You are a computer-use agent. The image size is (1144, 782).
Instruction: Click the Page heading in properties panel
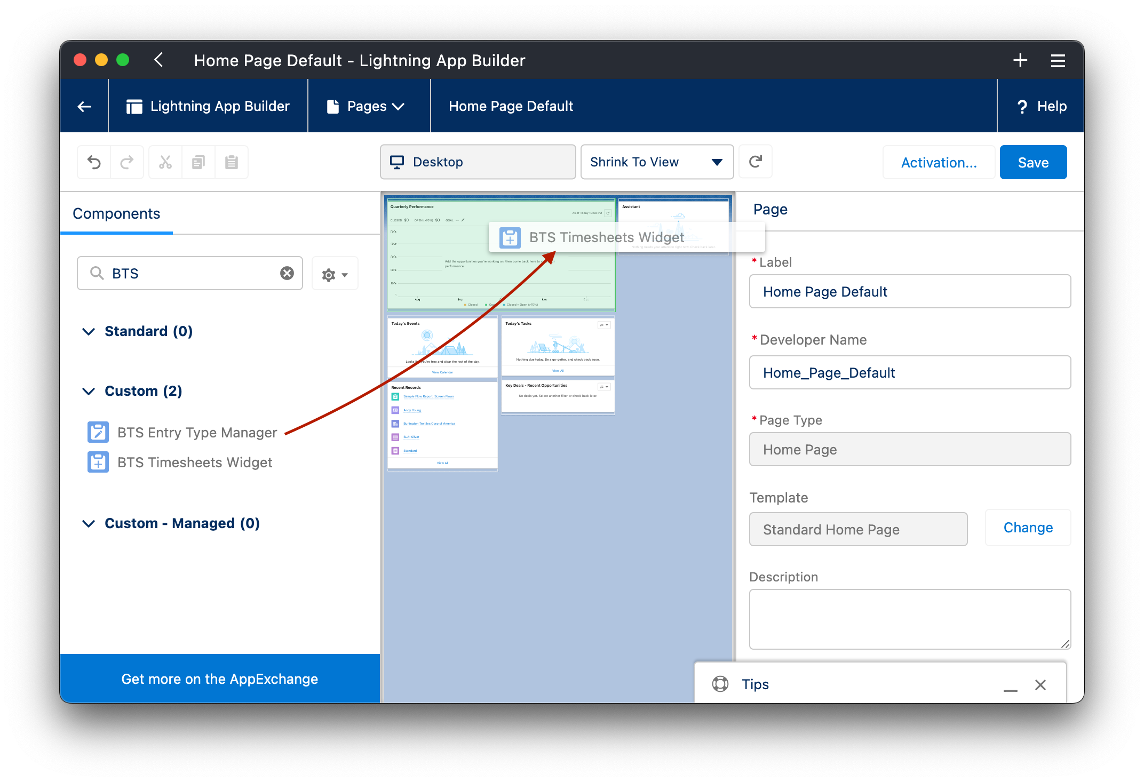770,210
